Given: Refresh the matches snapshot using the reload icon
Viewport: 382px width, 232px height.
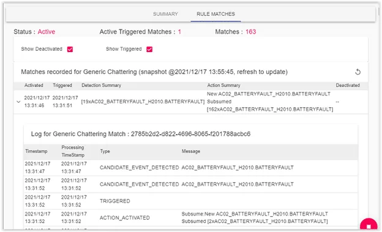Looking at the screenshot, I should click(358, 72).
